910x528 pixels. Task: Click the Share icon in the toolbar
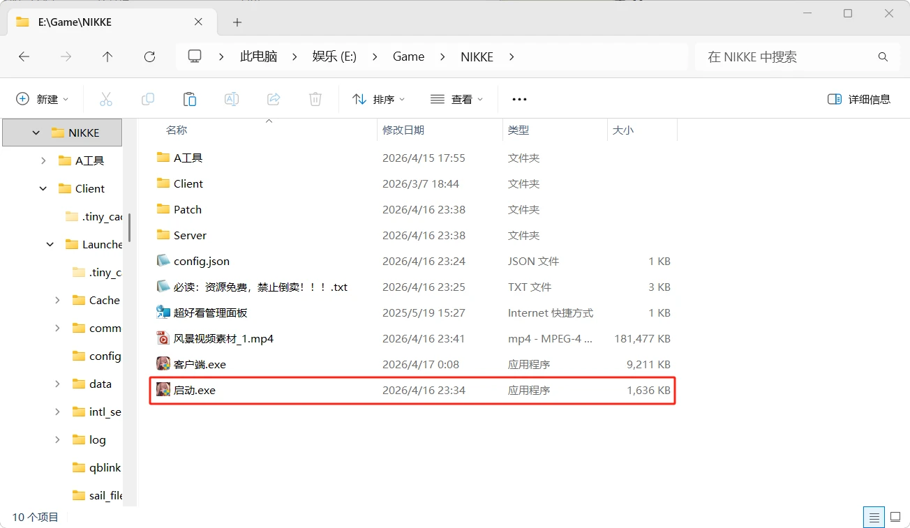coord(274,99)
